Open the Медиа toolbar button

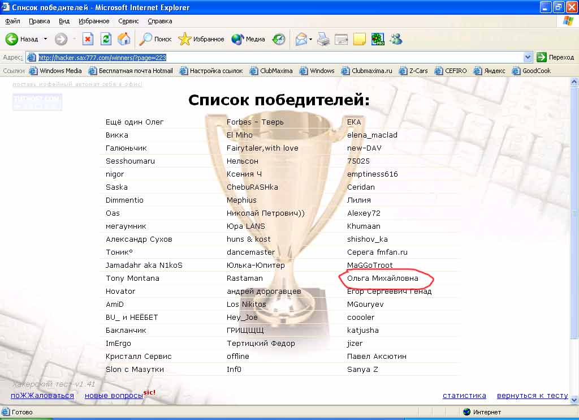tap(248, 39)
